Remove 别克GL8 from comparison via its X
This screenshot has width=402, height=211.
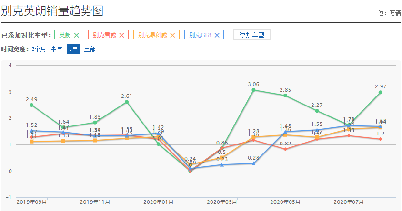point(217,35)
